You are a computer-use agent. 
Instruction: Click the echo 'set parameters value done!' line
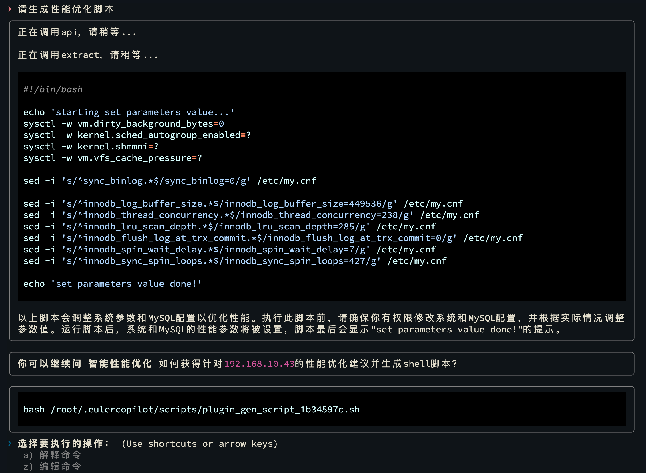[113, 284]
